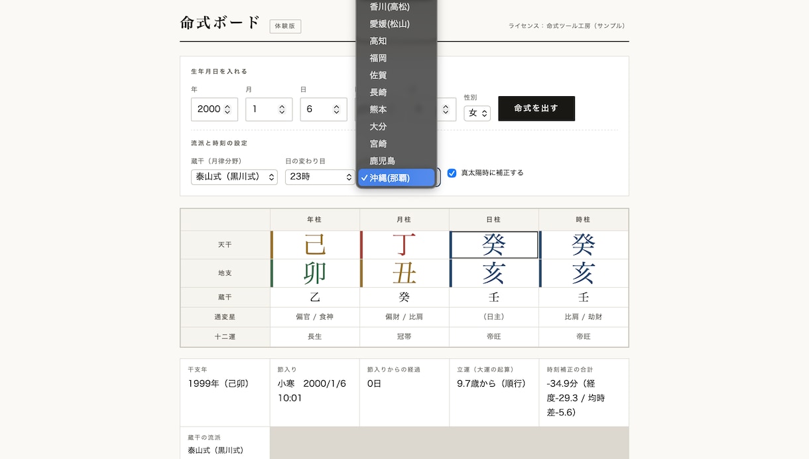Click the 0日 elapsed value

tap(375, 383)
